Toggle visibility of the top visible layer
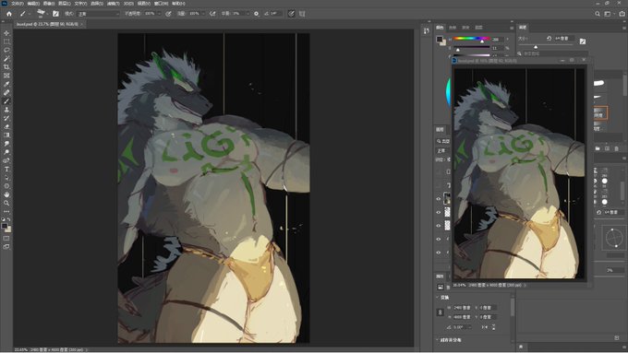 coord(438,199)
